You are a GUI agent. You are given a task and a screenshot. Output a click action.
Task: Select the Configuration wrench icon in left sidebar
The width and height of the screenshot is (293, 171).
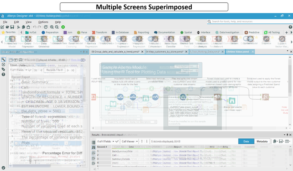pos(4,60)
